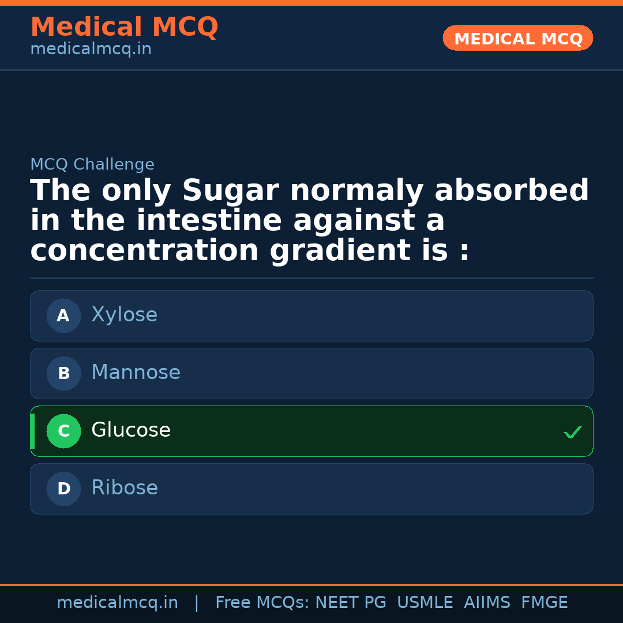Click the green C answer circle
Viewport: 623px width, 623px height.
(63, 431)
